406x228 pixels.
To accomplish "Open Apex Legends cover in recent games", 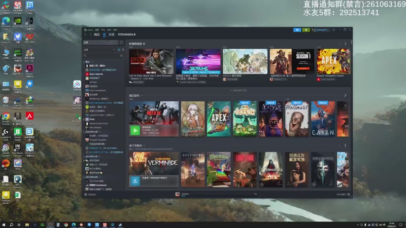I will tap(219, 119).
